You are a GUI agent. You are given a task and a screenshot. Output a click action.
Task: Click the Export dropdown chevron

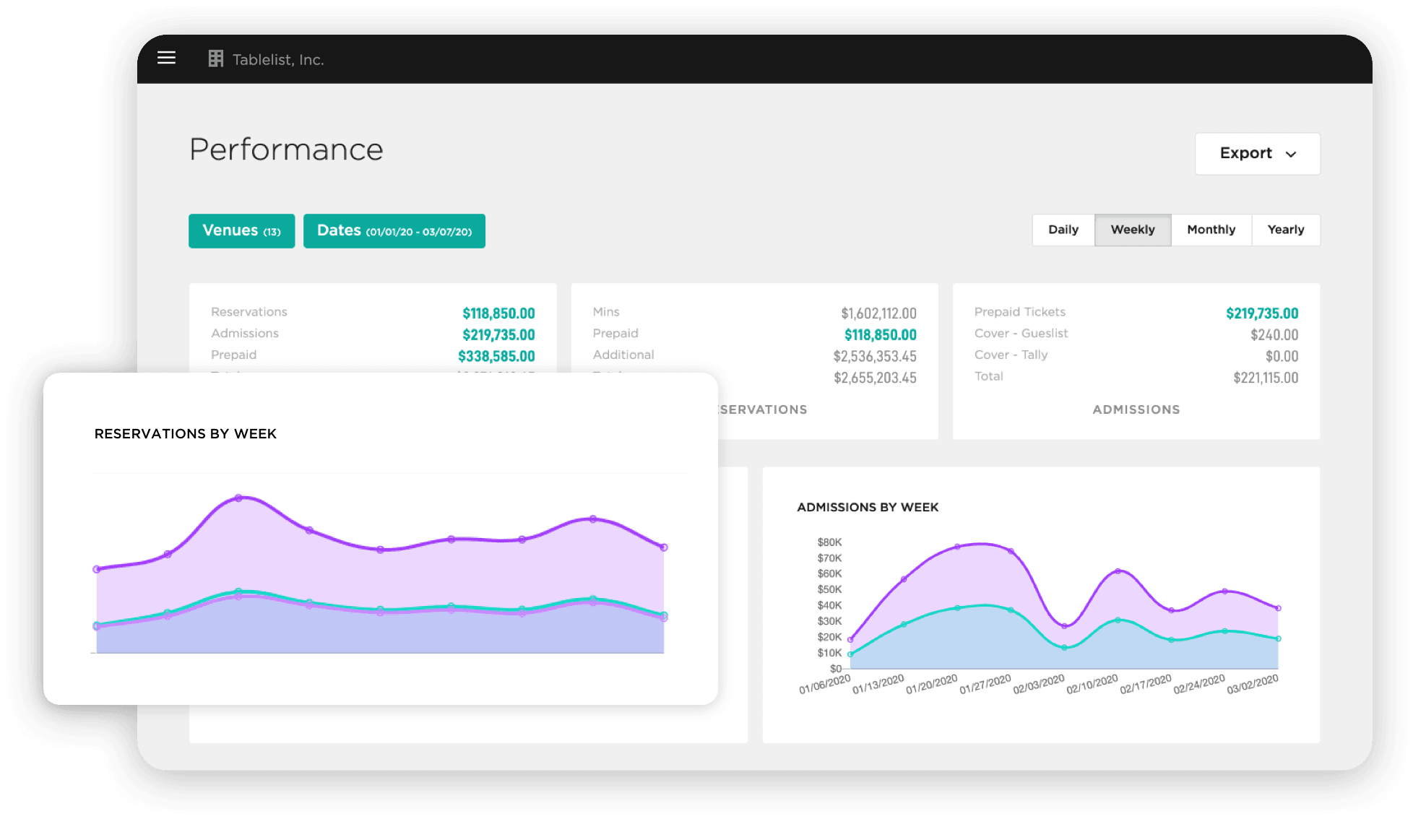tap(1292, 153)
